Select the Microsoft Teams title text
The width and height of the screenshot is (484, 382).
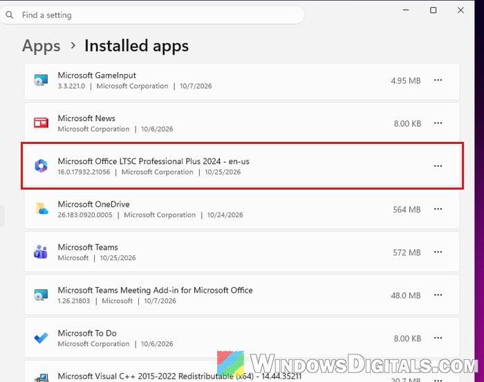[88, 247]
